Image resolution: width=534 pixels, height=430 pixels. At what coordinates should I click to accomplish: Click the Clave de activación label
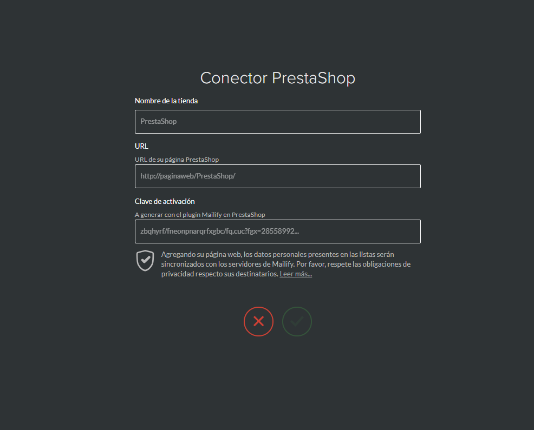click(x=165, y=201)
